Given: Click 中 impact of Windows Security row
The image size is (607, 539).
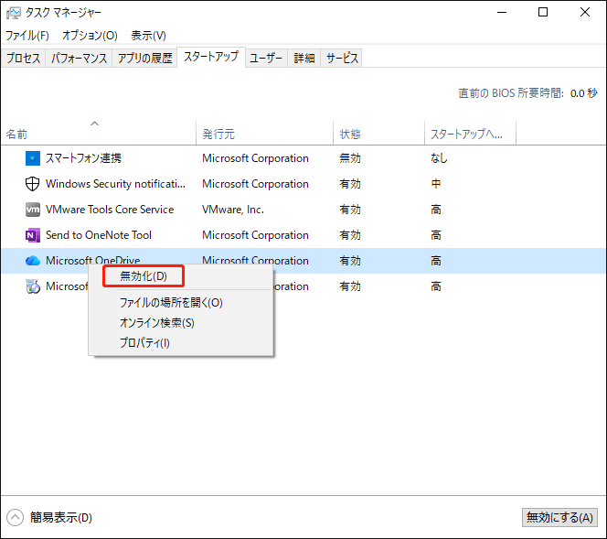Looking at the screenshot, I should click(x=436, y=184).
